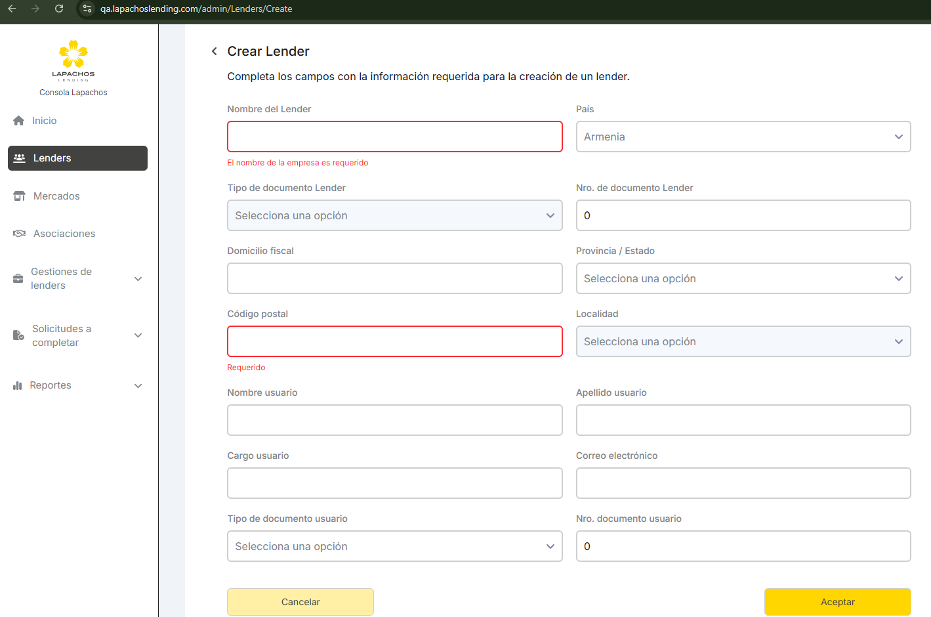Click into the Código postal field
Image resolution: width=931 pixels, height=617 pixels.
point(394,341)
